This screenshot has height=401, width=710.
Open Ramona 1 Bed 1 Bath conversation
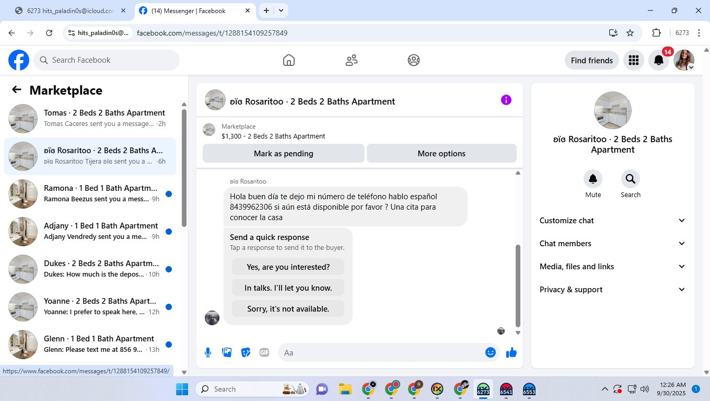(x=90, y=194)
